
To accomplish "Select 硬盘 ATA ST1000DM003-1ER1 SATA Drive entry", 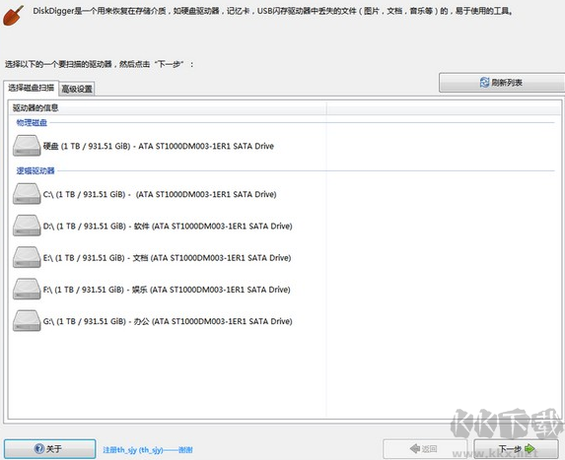I will point(143,146).
